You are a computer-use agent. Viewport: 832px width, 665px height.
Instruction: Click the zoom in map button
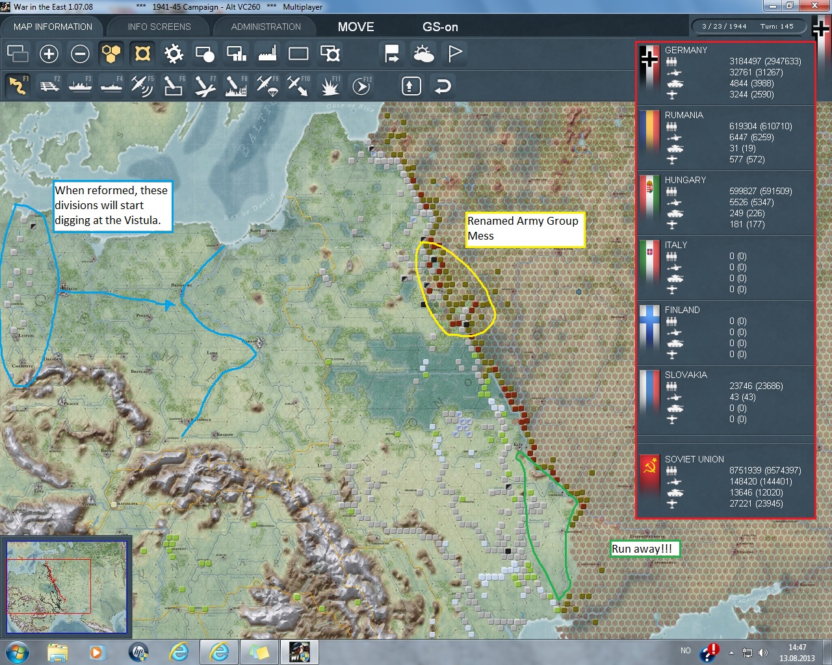(x=49, y=54)
